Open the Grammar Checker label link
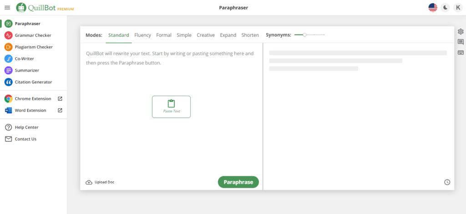466x214 pixels. [x=33, y=35]
